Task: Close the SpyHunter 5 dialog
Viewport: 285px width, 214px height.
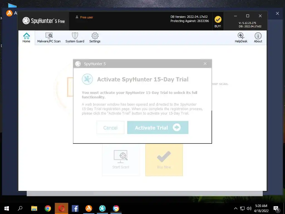Action: (x=205, y=64)
